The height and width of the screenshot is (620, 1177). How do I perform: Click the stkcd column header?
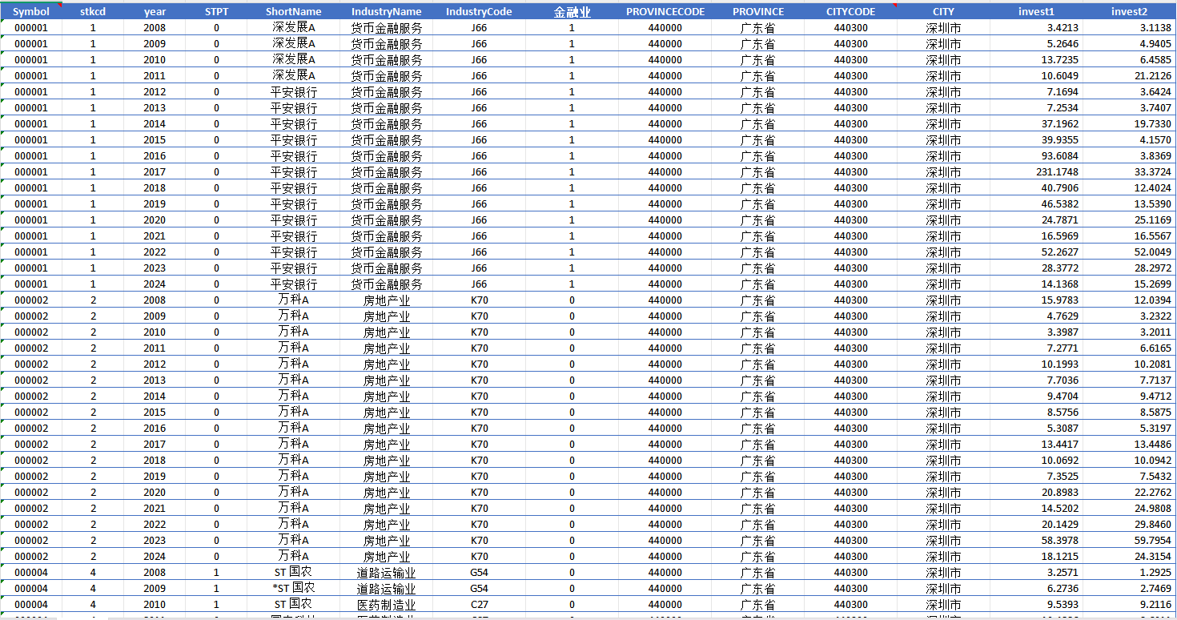93,12
